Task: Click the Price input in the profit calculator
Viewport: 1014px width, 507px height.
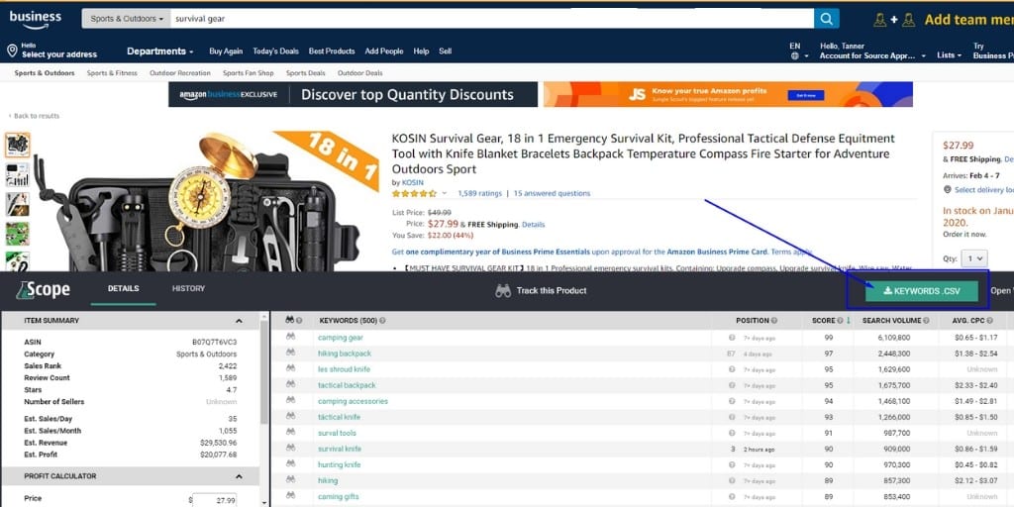Action: 215,500
